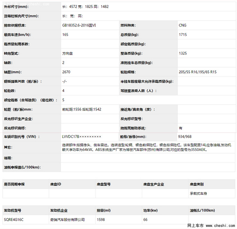
Task: Select the chassis type value 承载式车身
Action: 198,193
